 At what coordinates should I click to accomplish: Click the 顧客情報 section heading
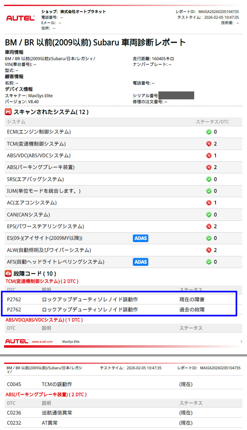point(14,77)
